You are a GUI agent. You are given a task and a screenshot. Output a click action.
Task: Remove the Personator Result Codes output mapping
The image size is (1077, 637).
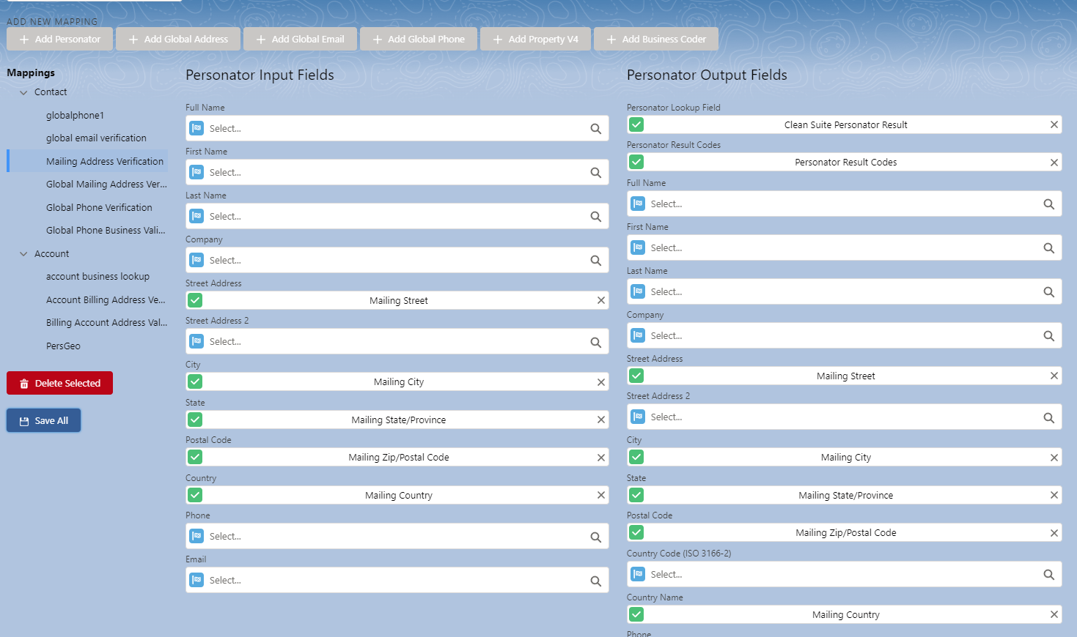tap(1054, 163)
